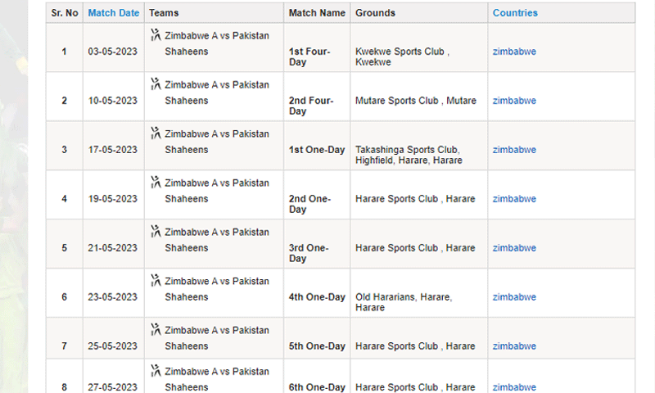Viewport: 655px width, 393px height.
Task: Click cricket icon beside 10-05-2023 match
Action: 156,84
